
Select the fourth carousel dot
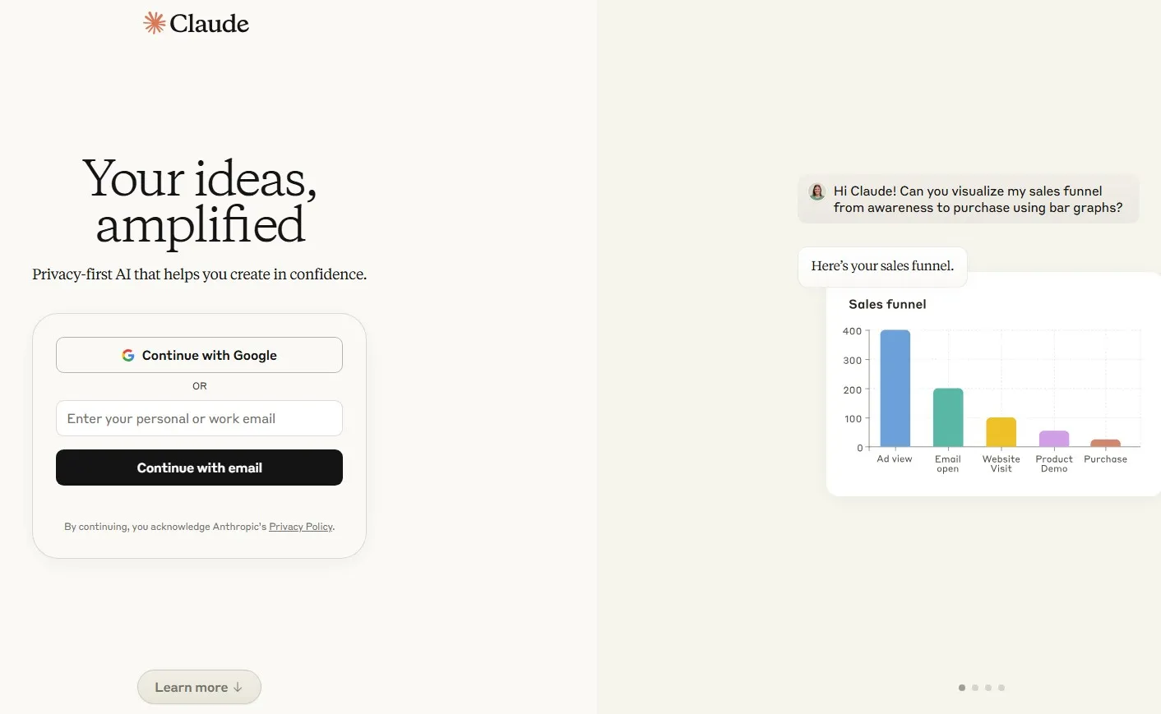click(1001, 688)
